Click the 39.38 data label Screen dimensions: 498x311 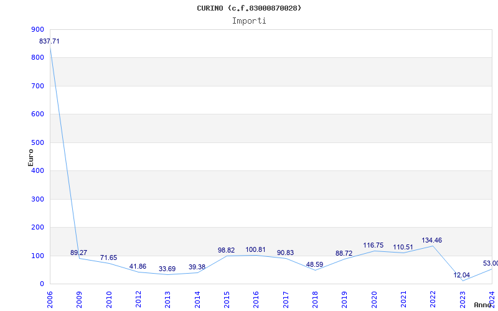pos(197,267)
